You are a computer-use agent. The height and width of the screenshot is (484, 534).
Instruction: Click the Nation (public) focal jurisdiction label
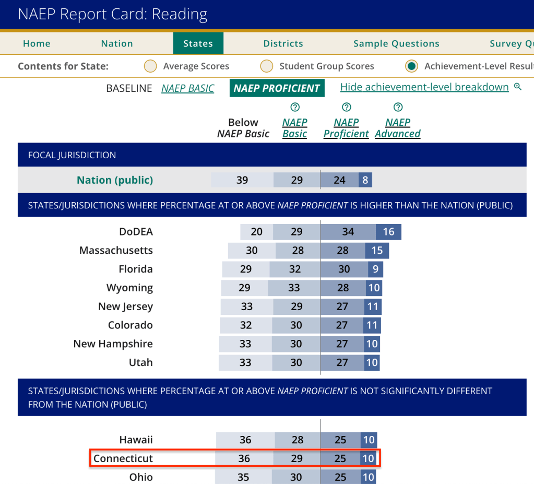[x=115, y=180]
